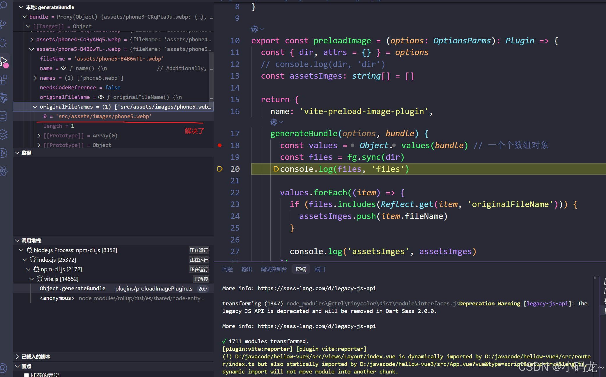Open the sass-lang legacy-js-api link
Image resolution: width=606 pixels, height=377 pixels.
tap(316, 288)
